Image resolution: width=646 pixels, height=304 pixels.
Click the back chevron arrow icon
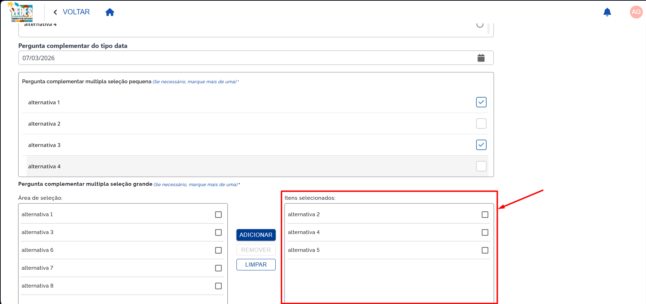click(x=55, y=12)
